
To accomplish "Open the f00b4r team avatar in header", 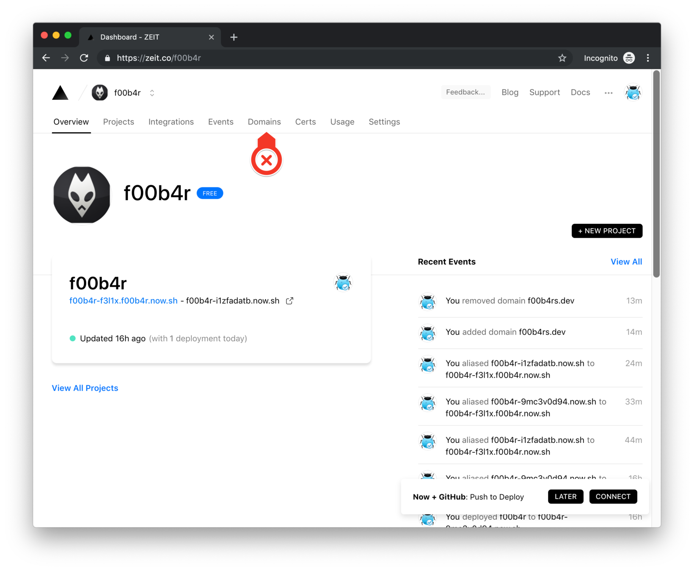I will (100, 93).
